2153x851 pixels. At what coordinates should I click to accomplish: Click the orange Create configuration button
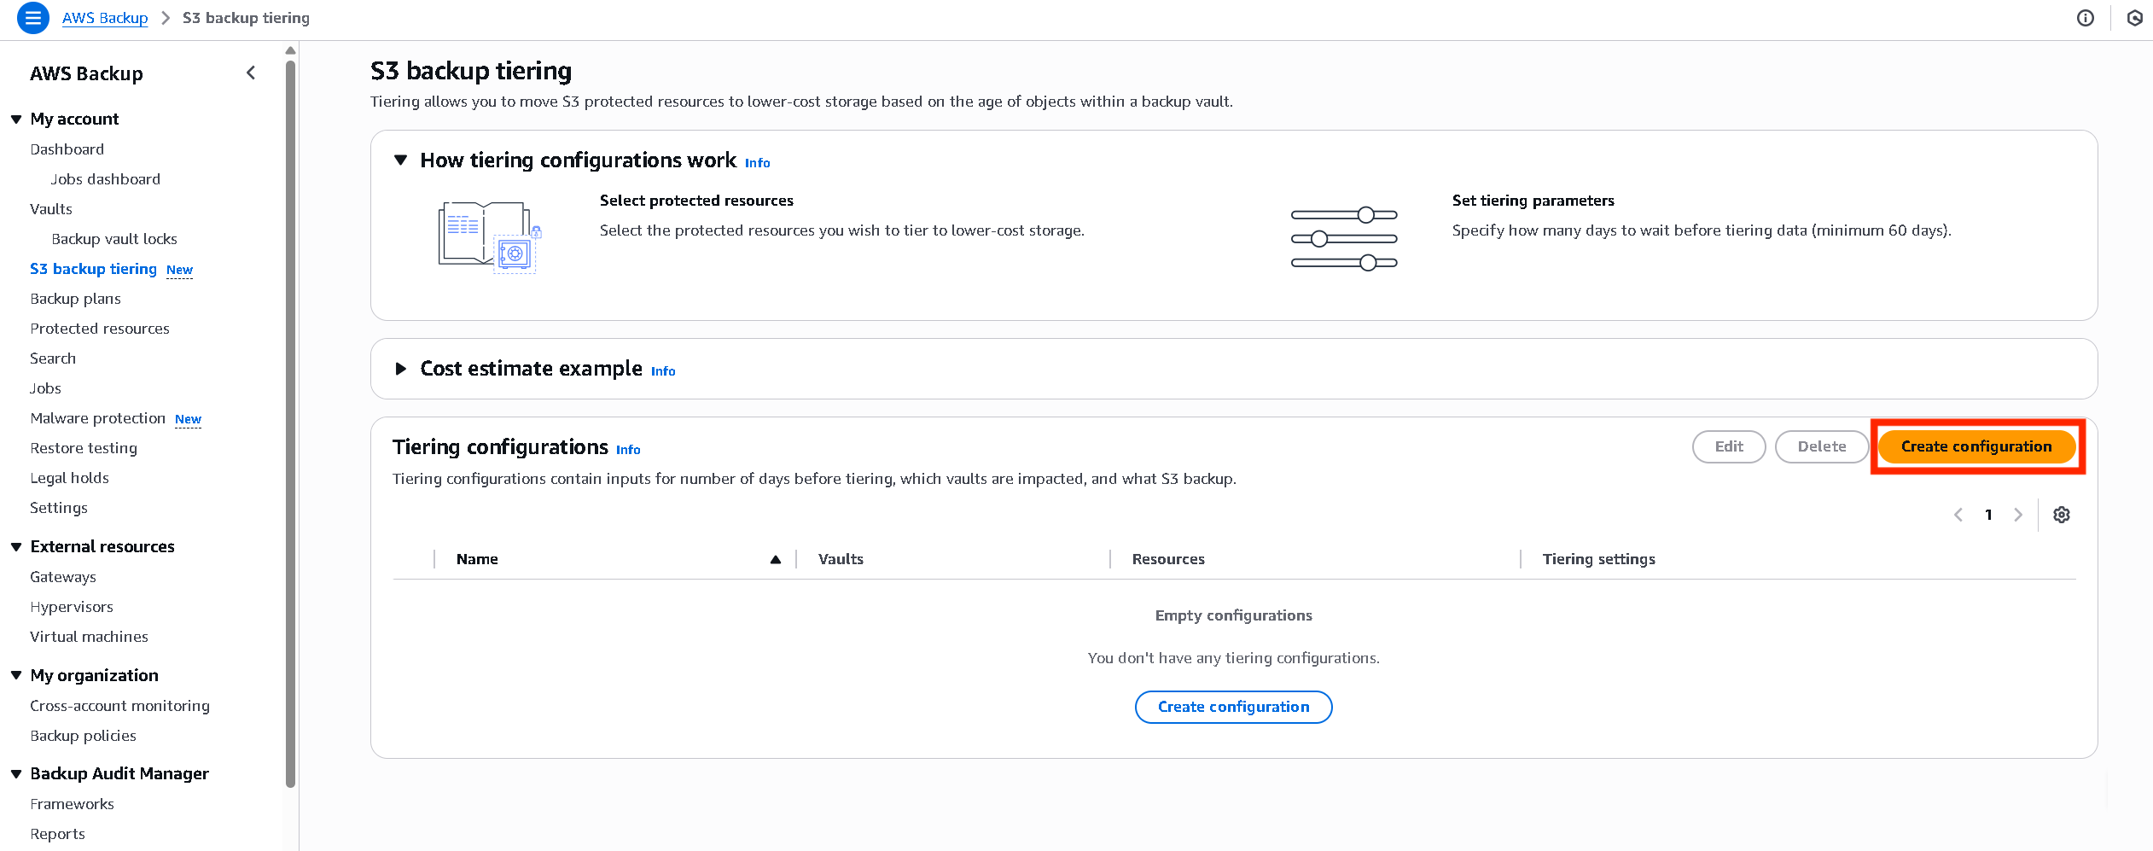pyautogui.click(x=1976, y=446)
